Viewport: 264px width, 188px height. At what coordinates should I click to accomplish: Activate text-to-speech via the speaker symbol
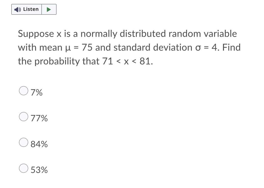pyautogui.click(x=17, y=9)
